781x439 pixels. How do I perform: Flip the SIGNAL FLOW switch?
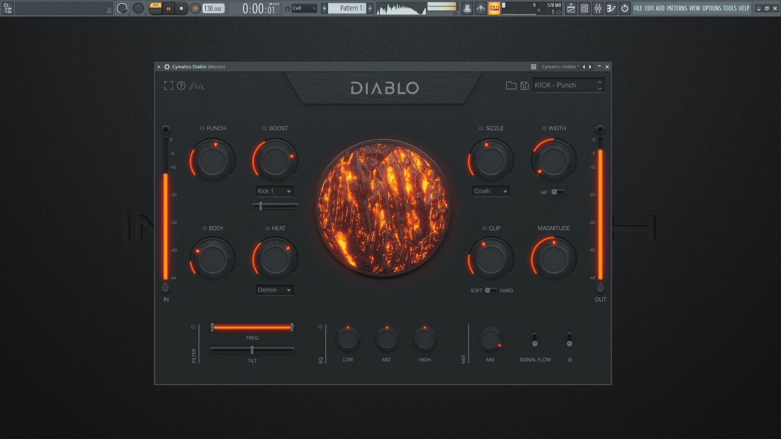pos(535,339)
